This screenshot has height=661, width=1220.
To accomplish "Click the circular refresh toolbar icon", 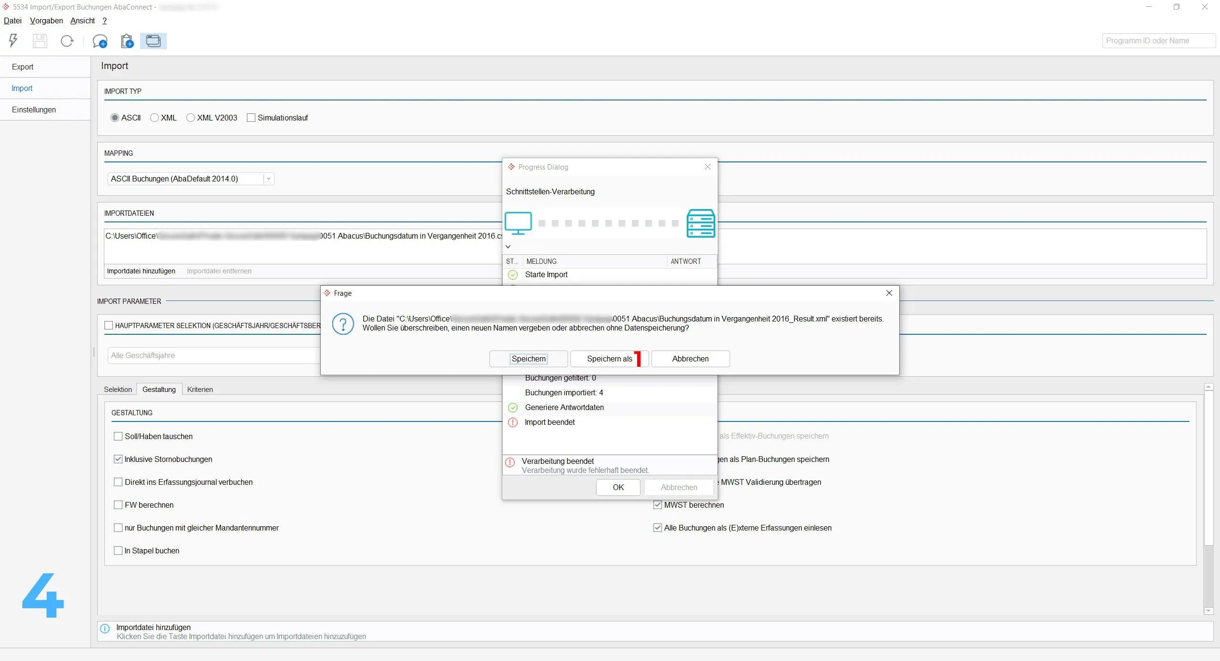I will (x=67, y=41).
